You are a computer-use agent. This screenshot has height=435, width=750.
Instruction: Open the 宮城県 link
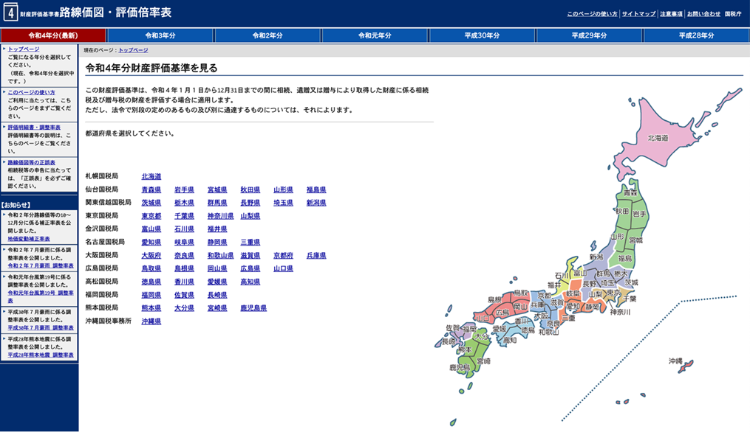point(217,190)
